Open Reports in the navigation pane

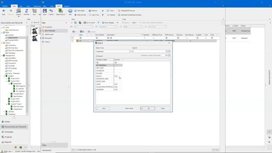point(8,142)
